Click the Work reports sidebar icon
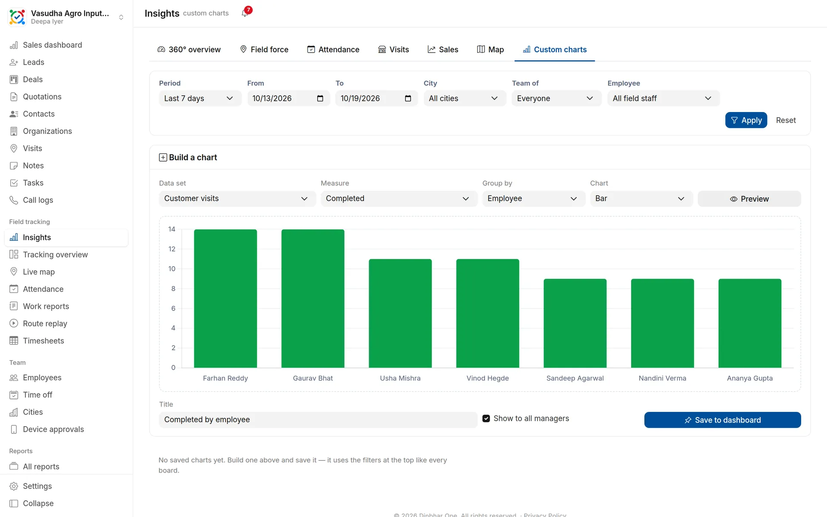This screenshot has width=827, height=517. pyautogui.click(x=14, y=306)
